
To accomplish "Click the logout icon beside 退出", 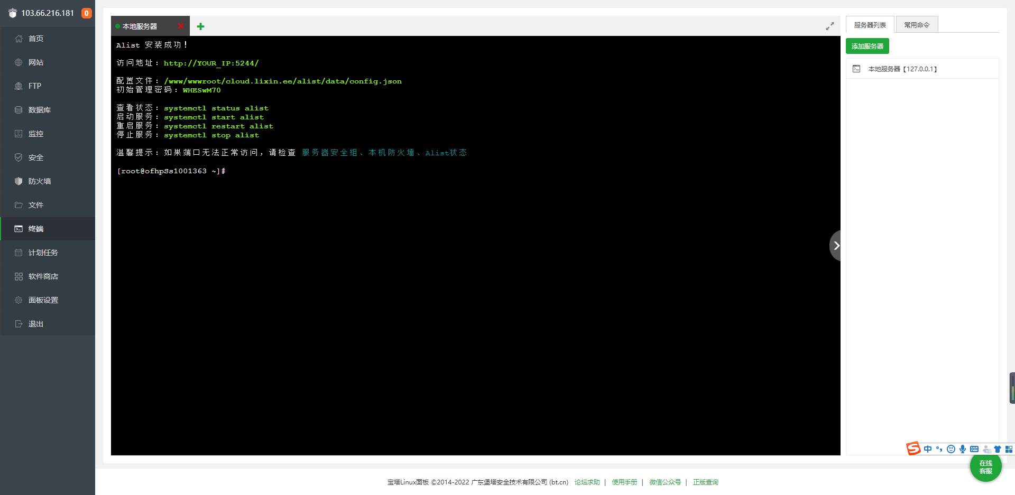I will pos(19,324).
